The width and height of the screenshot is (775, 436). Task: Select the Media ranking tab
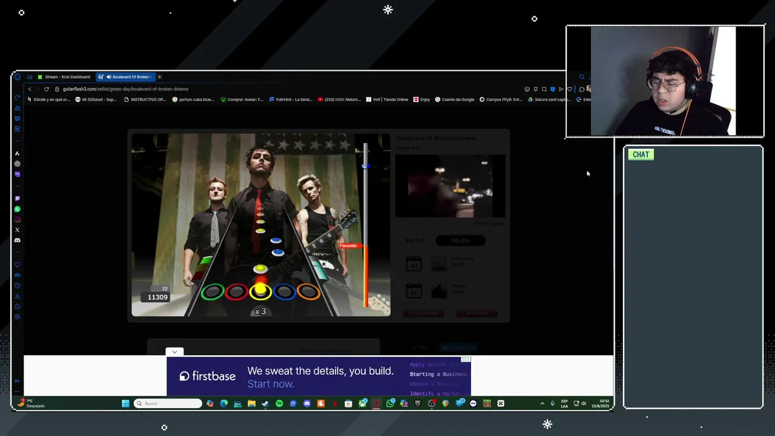[460, 240]
